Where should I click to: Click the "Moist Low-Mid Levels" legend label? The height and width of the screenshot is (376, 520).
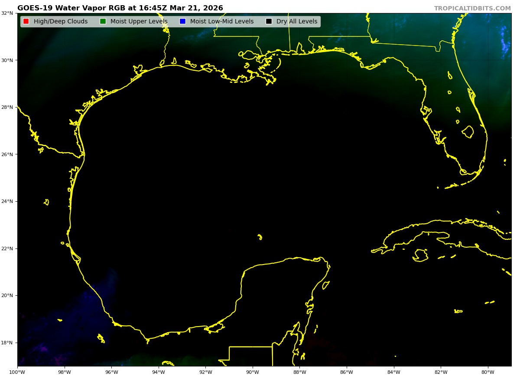click(x=222, y=22)
